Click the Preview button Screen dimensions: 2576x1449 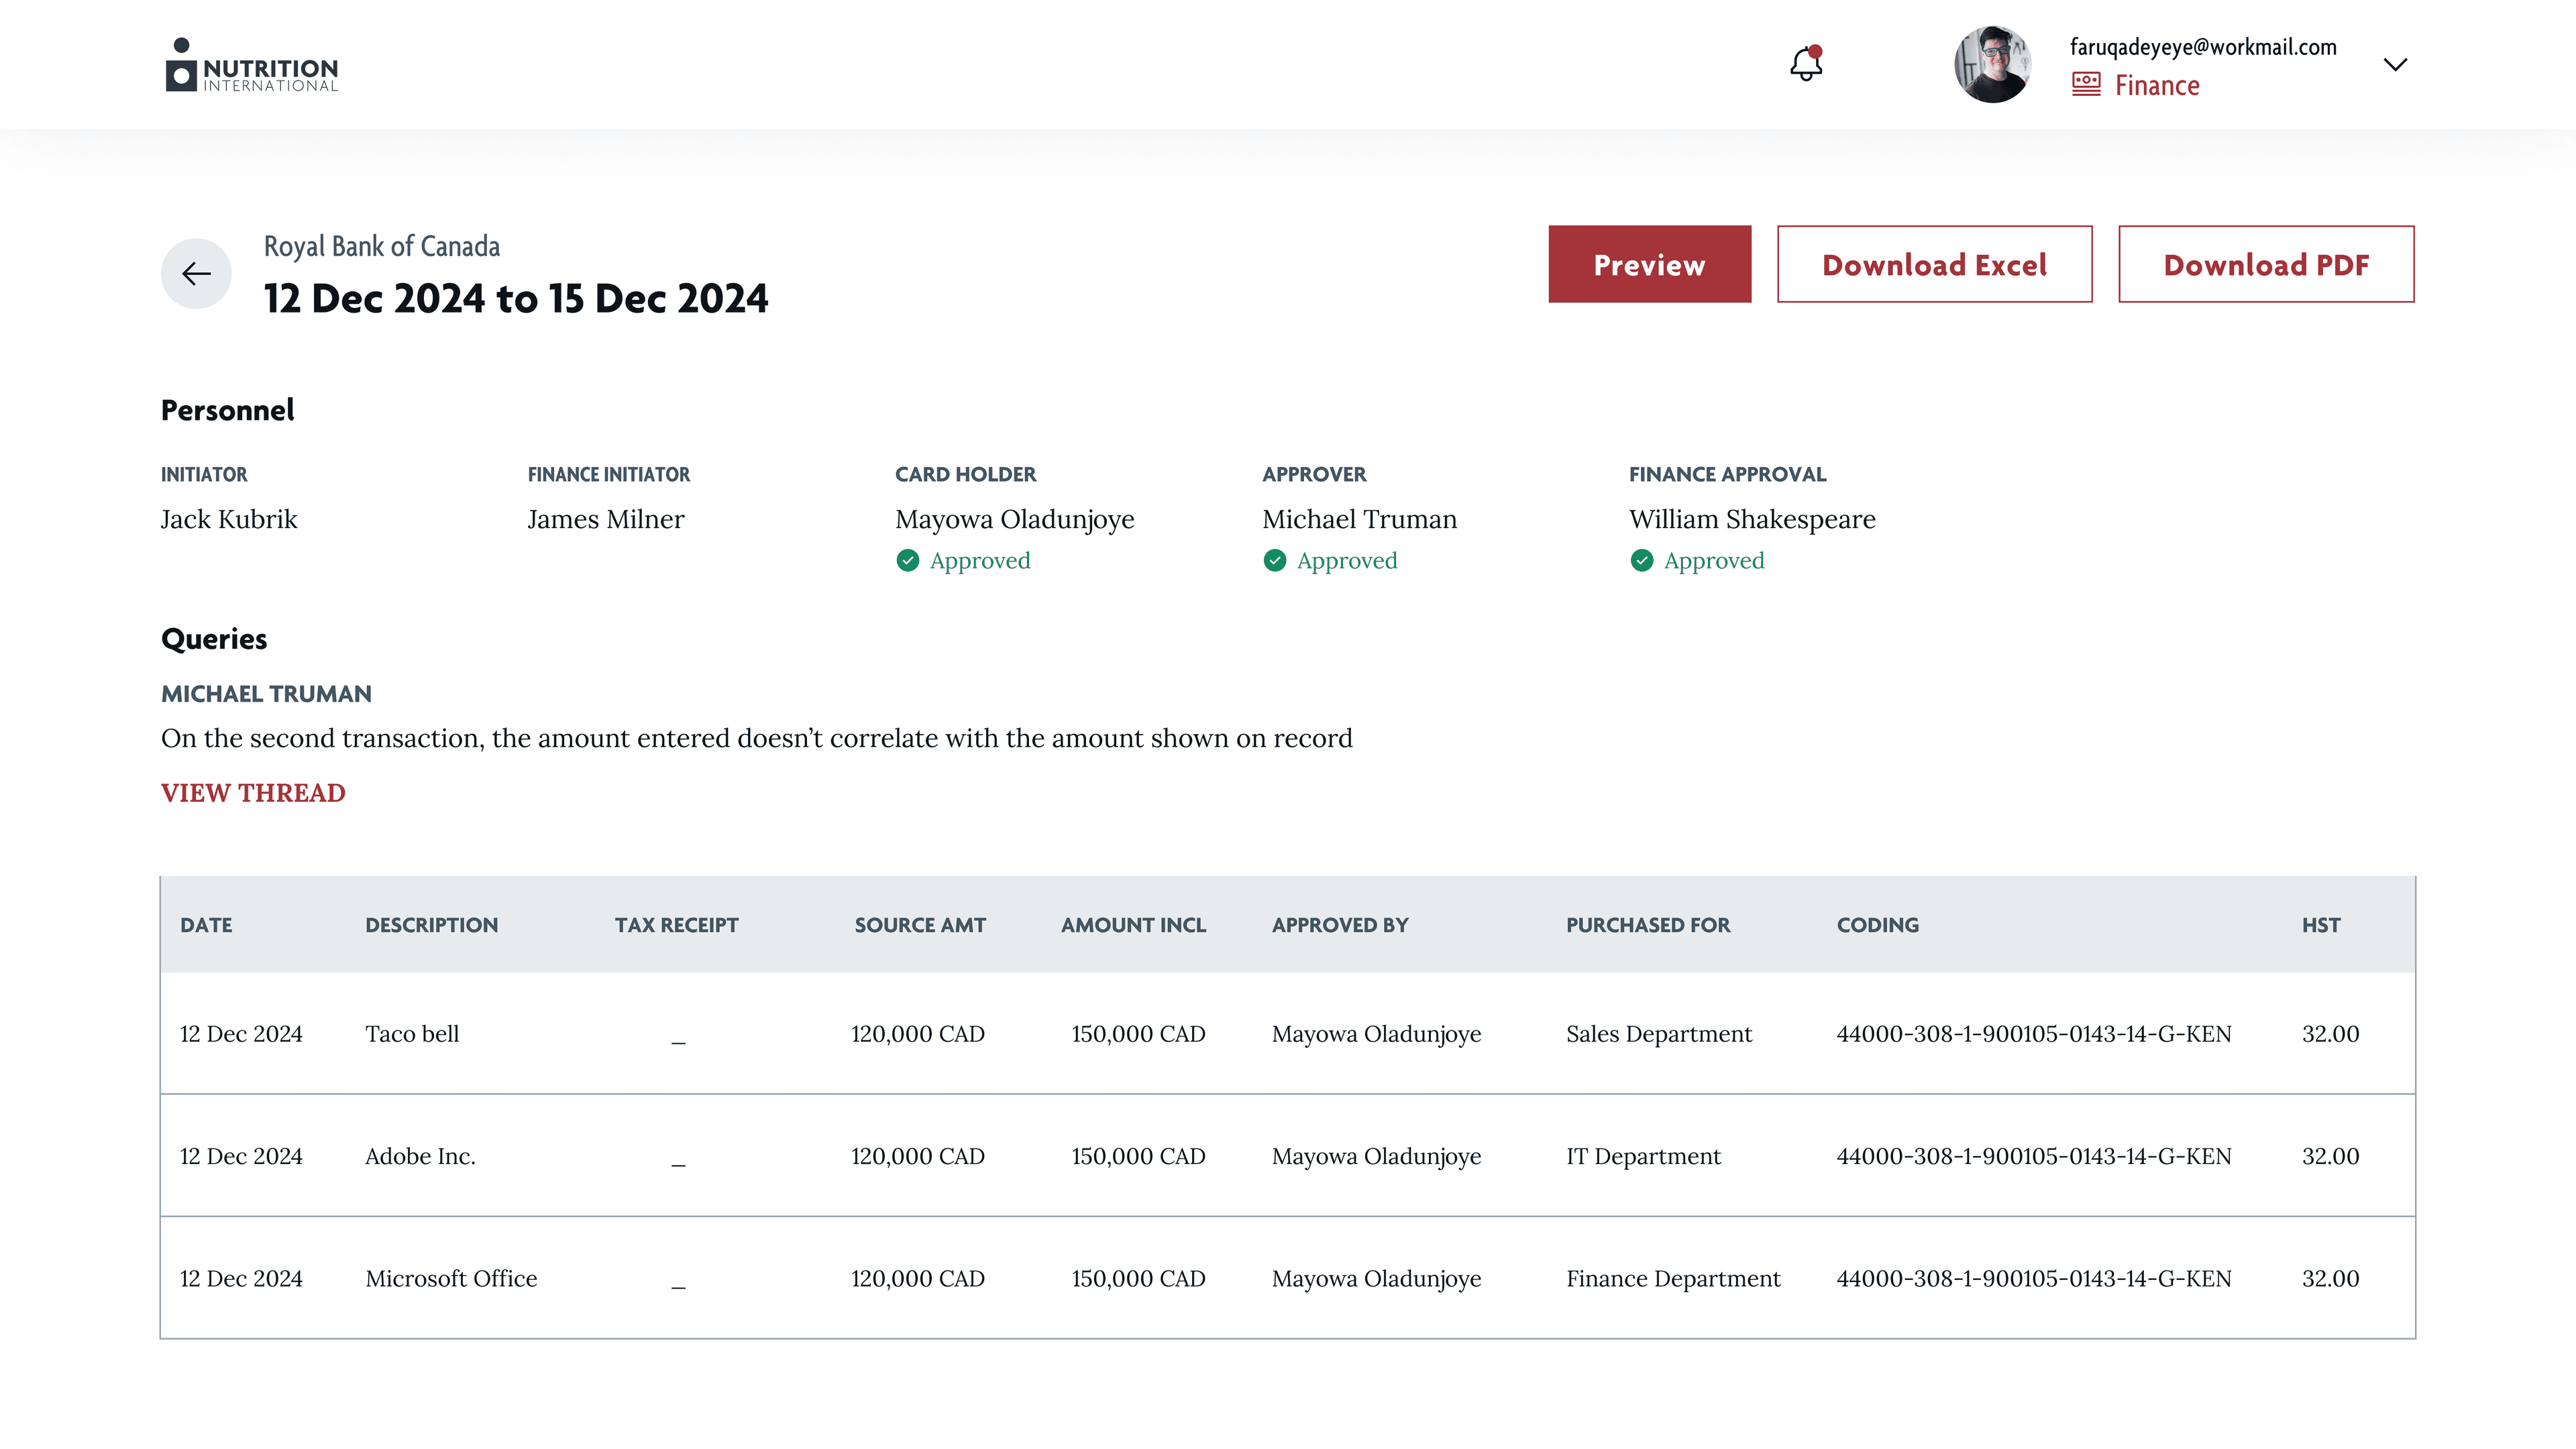coord(1649,264)
